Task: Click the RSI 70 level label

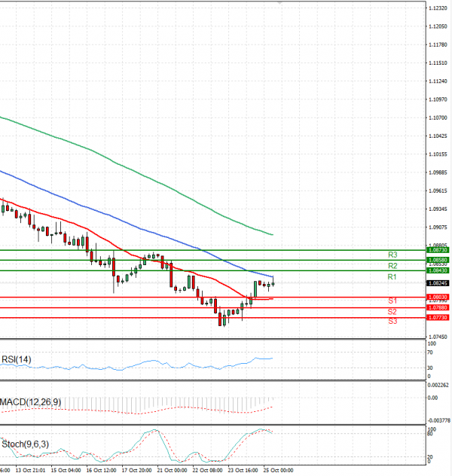Action: [430, 352]
